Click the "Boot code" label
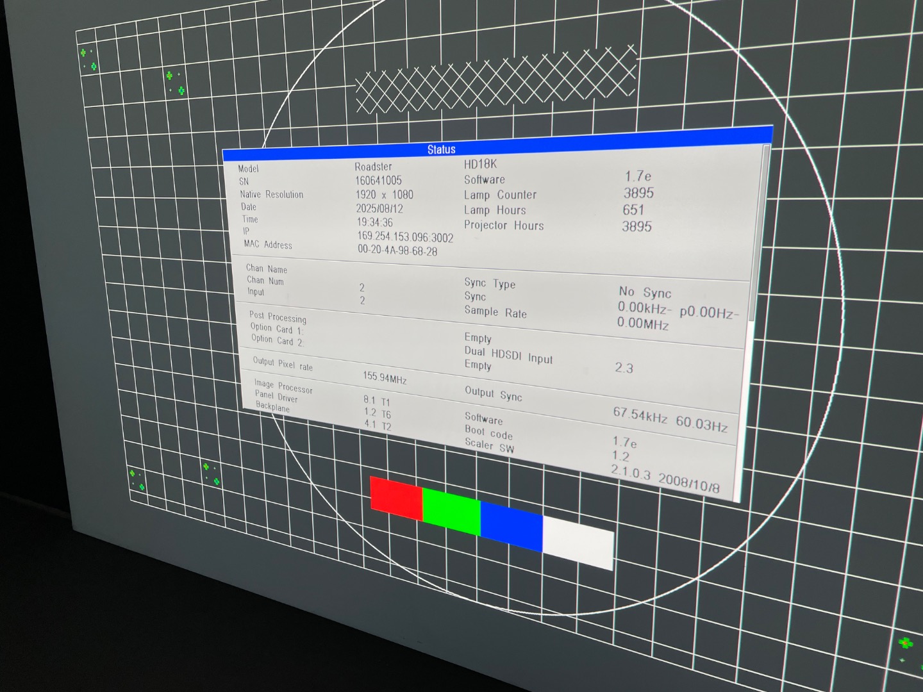The height and width of the screenshot is (692, 923). click(488, 432)
